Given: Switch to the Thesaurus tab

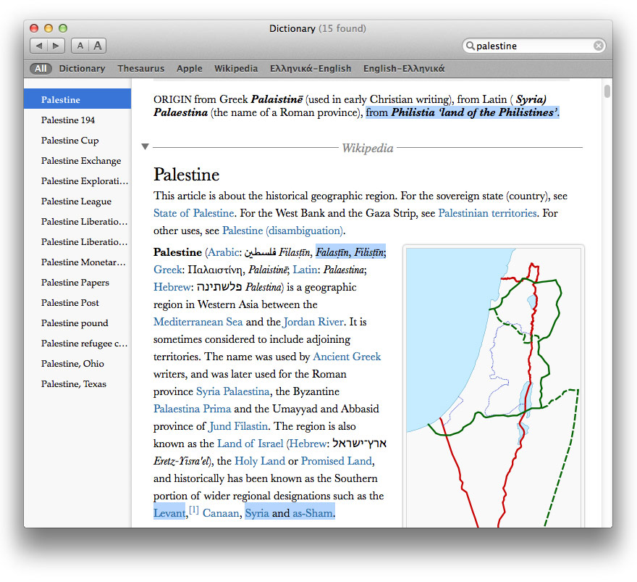Looking at the screenshot, I should coord(141,68).
